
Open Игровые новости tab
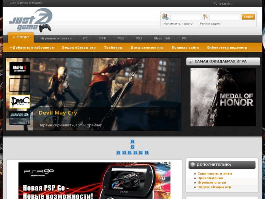(x=56, y=38)
